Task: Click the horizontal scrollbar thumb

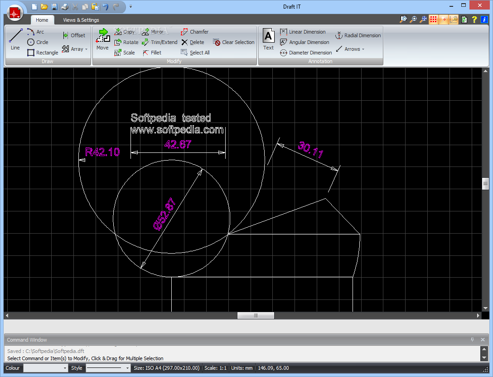Action: pos(256,315)
